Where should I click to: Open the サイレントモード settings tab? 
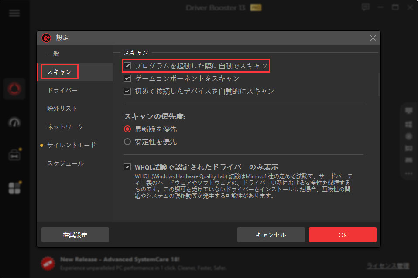pos(75,145)
